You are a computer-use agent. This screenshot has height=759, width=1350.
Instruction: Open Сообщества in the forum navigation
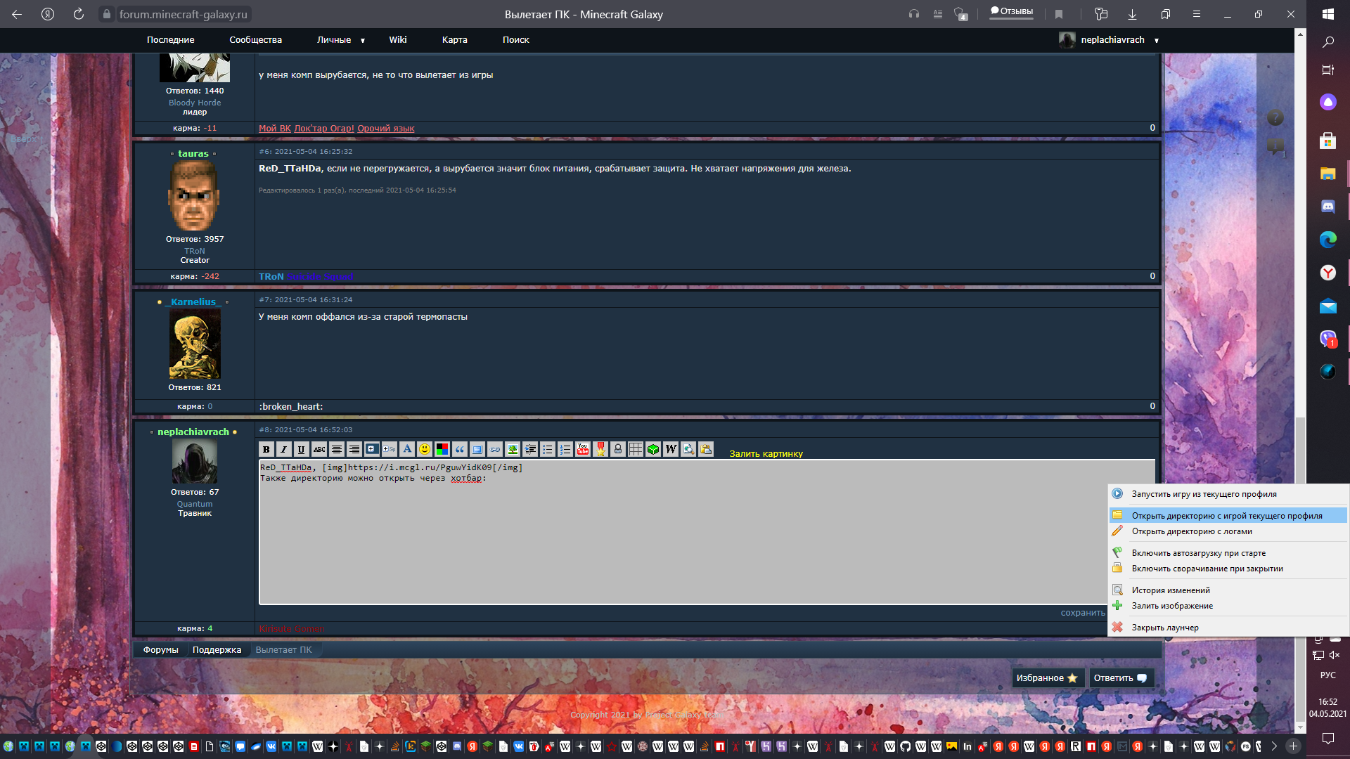click(x=256, y=40)
